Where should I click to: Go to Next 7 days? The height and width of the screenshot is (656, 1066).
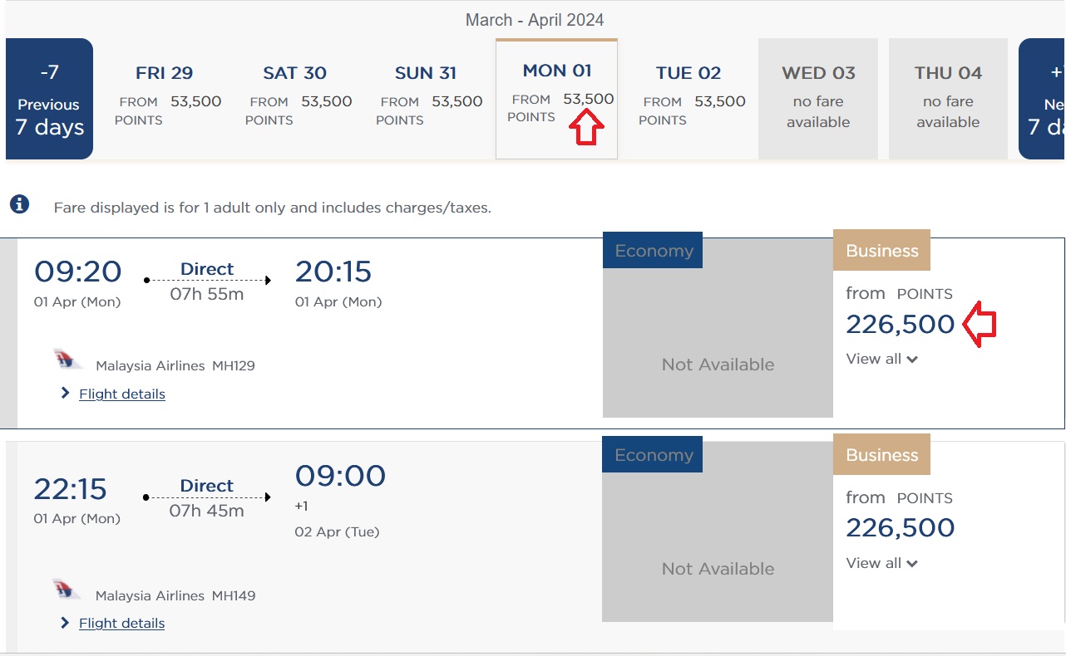pos(1044,99)
